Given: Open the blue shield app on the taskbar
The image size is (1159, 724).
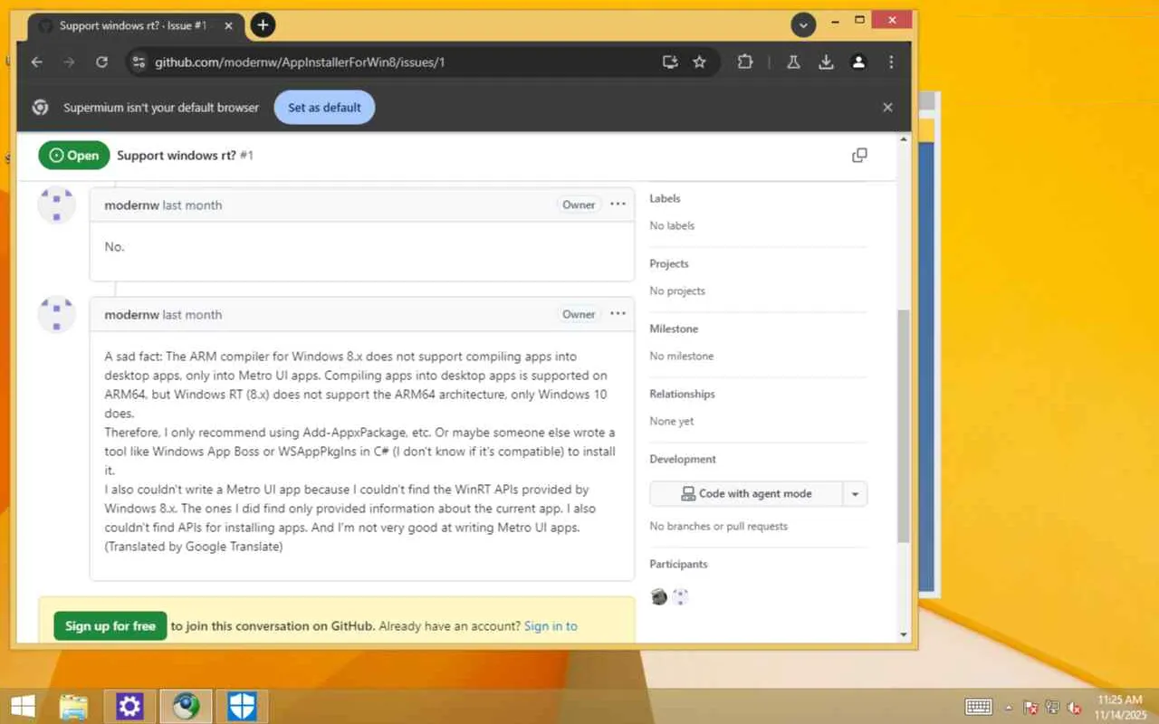Looking at the screenshot, I should tap(242, 706).
